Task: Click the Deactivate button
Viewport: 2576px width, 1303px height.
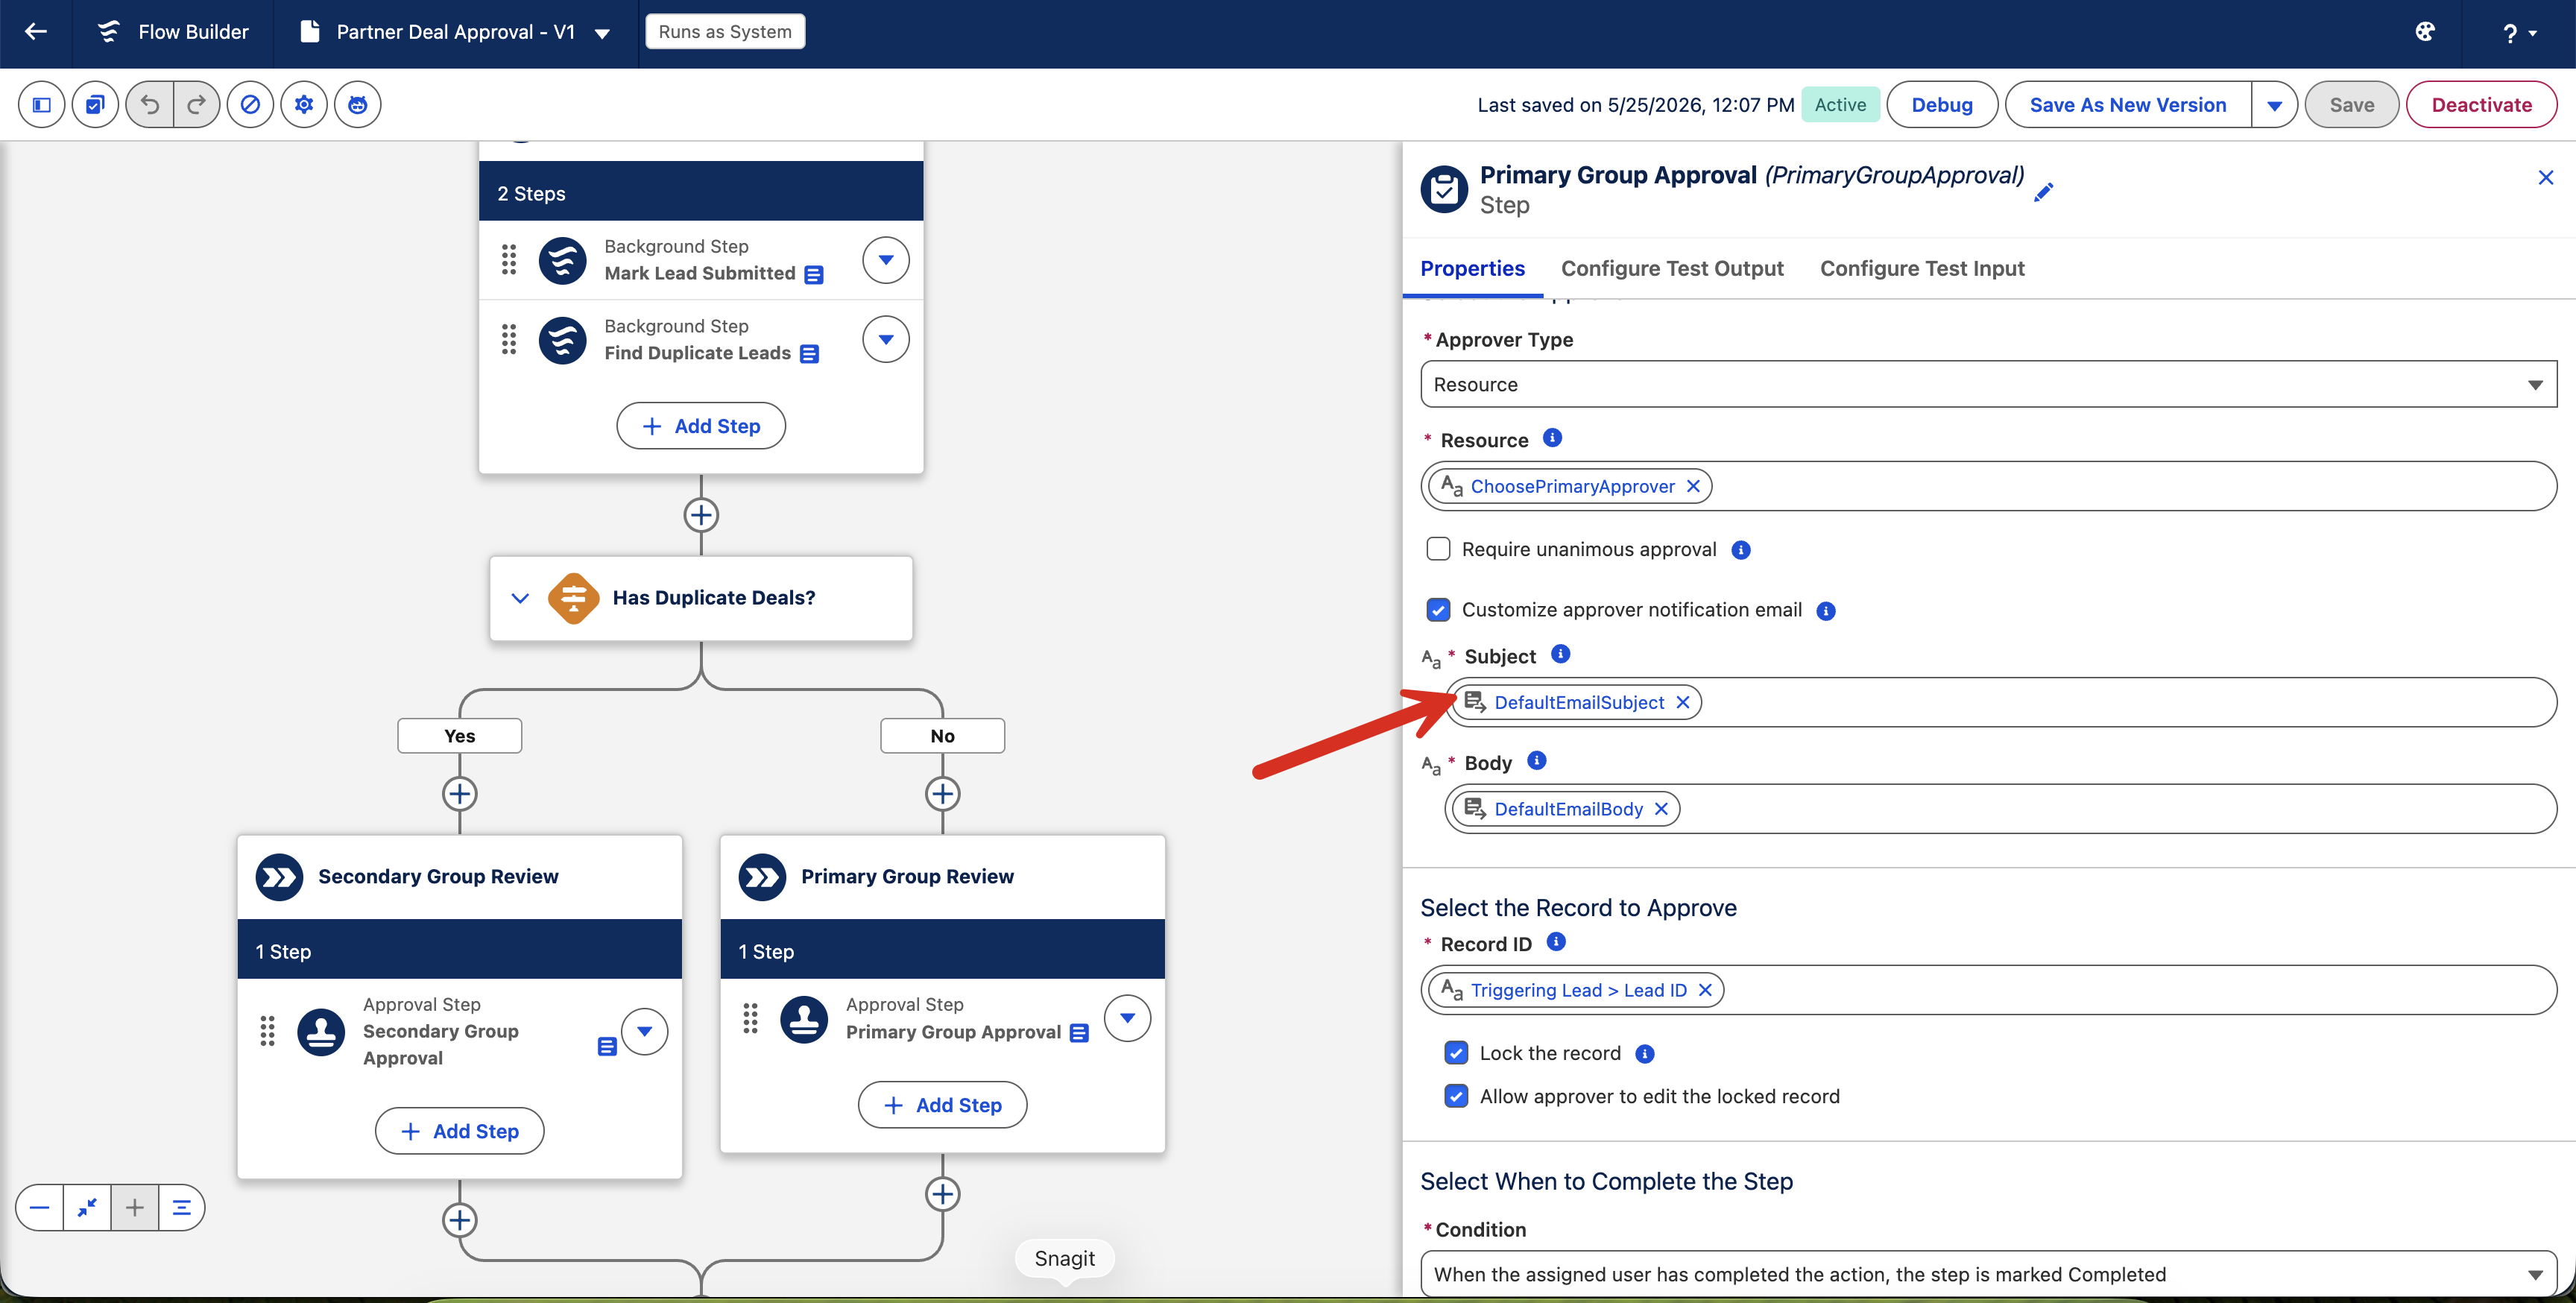Action: coord(2481,105)
